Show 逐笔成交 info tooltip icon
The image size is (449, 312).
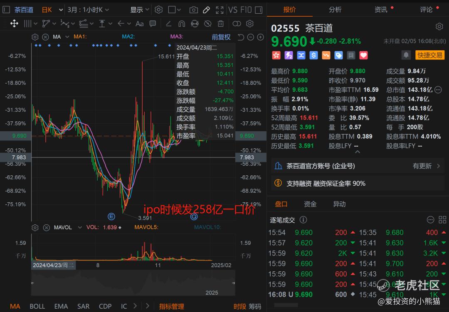pyautogui.click(x=303, y=219)
